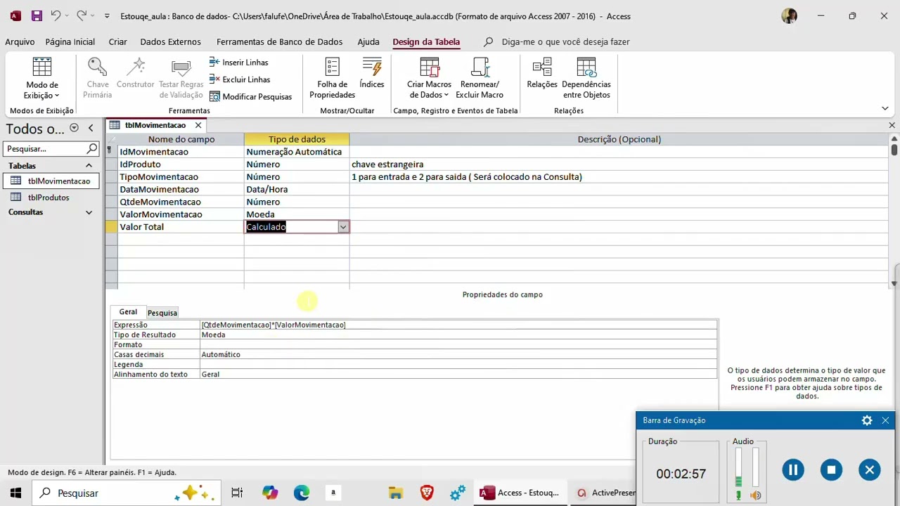Screen dimensions: 900x506
Task: Pause the recording in Barra de Gravação
Action: pyautogui.click(x=792, y=470)
